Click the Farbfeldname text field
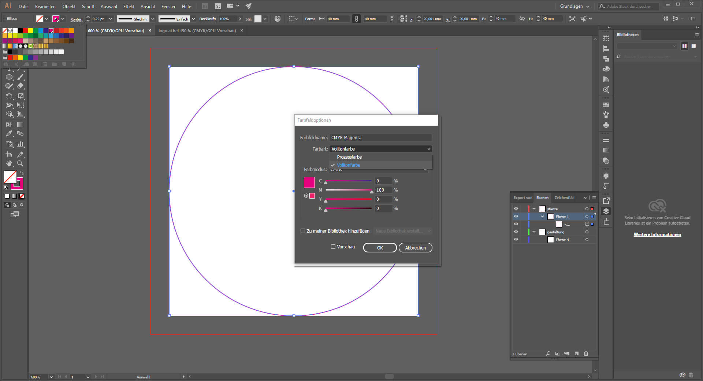Viewport: 703px width, 381px height. pyautogui.click(x=380, y=138)
